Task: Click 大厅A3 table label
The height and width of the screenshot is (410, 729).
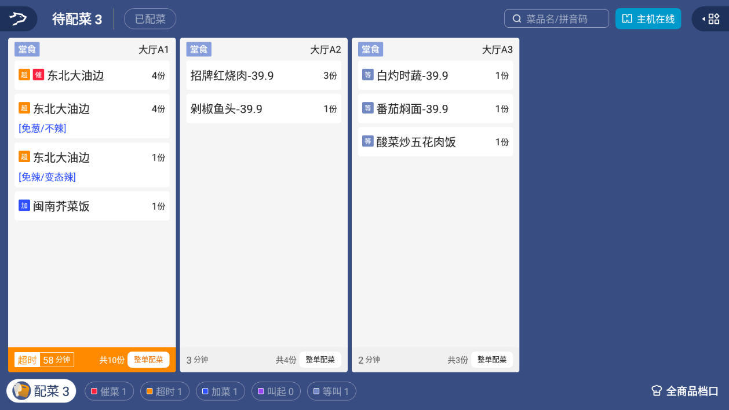Action: [497, 50]
